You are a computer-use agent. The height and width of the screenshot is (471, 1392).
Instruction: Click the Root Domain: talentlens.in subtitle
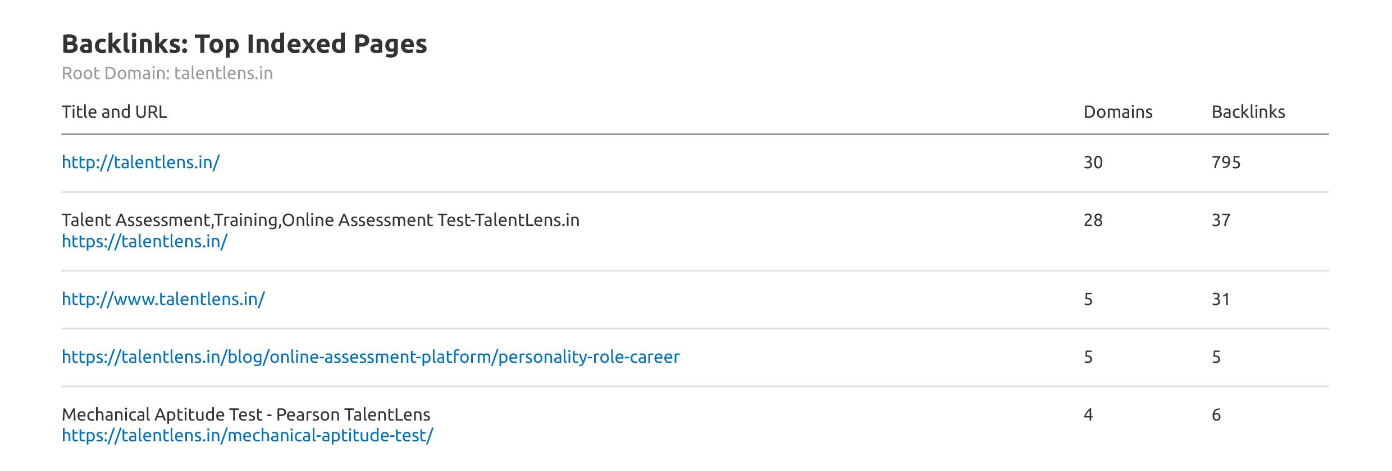pyautogui.click(x=167, y=73)
